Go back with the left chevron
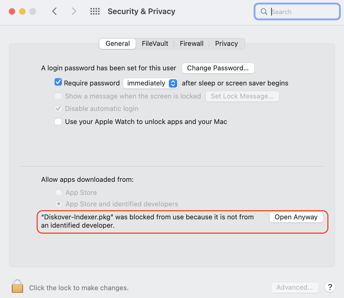Image resolution: width=344 pixels, height=298 pixels. pyautogui.click(x=55, y=11)
